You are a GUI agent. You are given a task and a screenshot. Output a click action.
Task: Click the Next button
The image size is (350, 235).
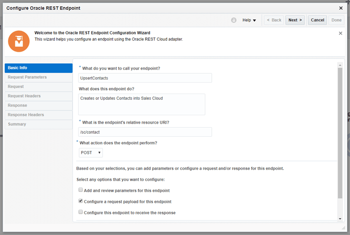[295, 20]
